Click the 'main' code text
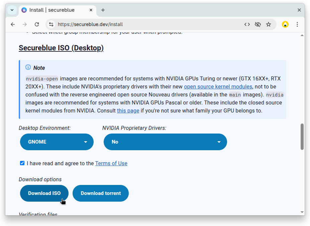Screen dimensions: 310x226 (x=235, y=95)
